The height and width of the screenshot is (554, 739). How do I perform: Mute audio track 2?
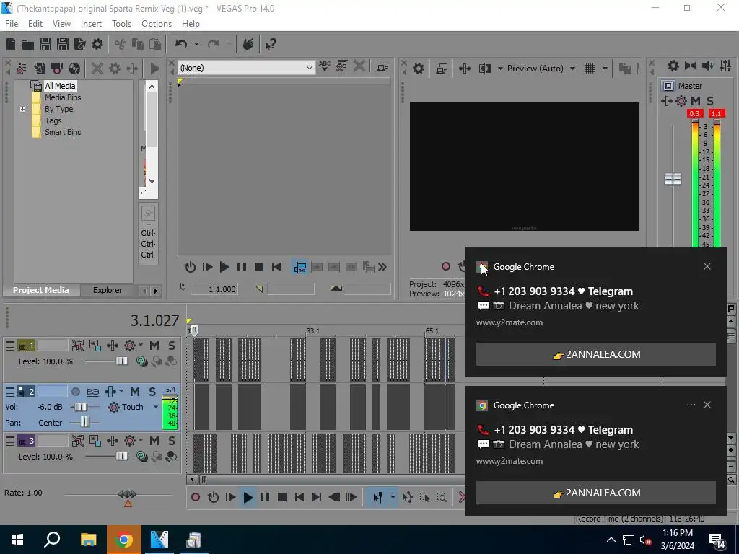click(x=135, y=392)
